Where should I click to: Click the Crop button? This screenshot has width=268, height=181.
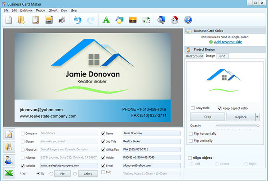pos(208,117)
